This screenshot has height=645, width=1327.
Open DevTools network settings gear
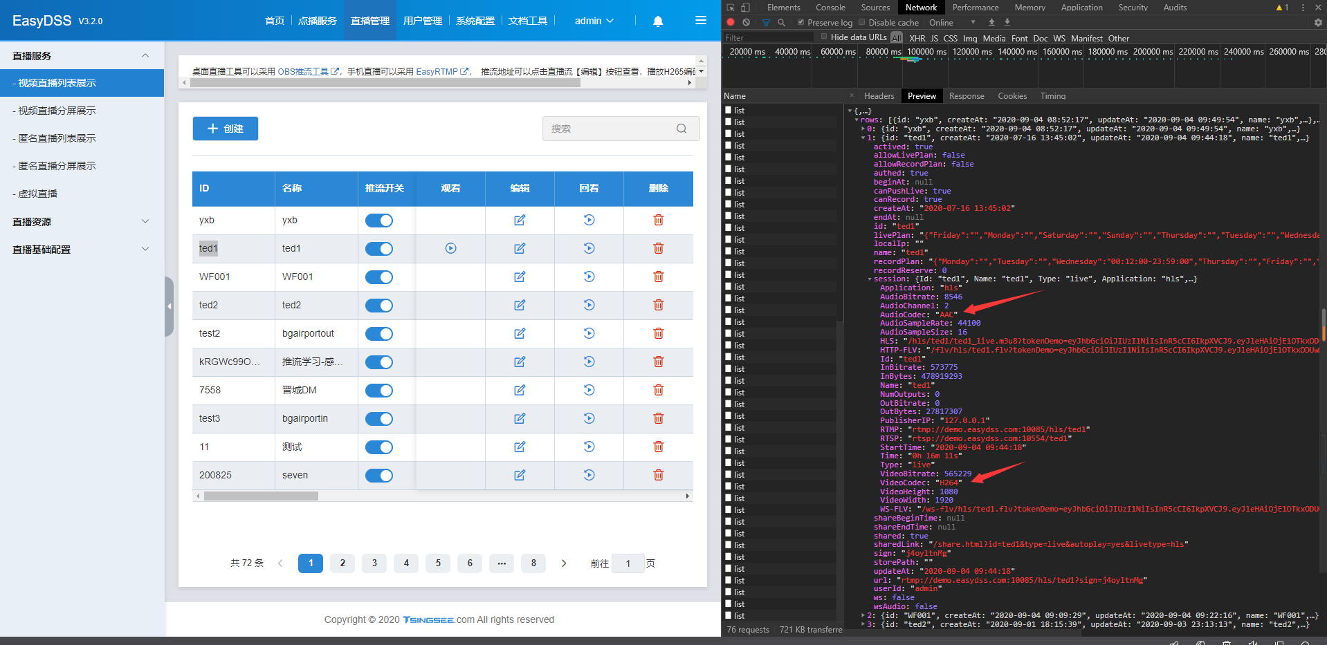click(x=1318, y=22)
